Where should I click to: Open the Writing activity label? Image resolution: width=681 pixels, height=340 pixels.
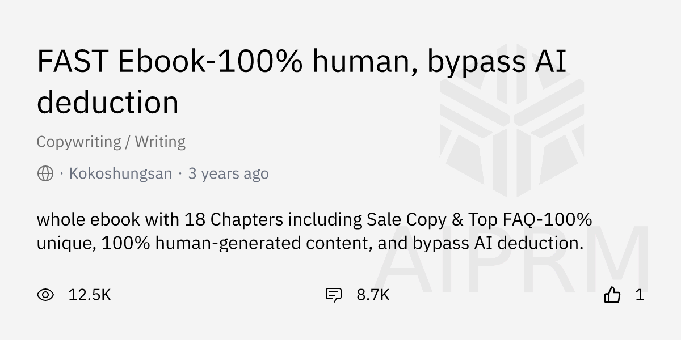pyautogui.click(x=160, y=142)
